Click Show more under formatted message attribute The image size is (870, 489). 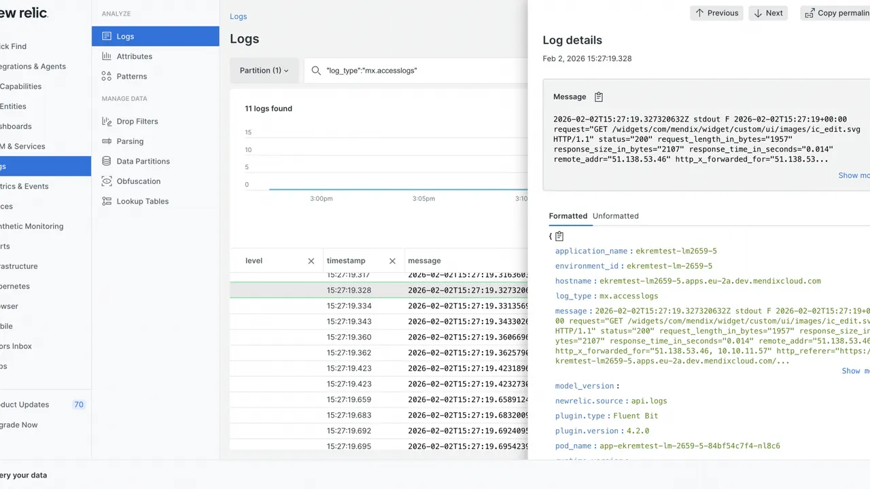856,371
